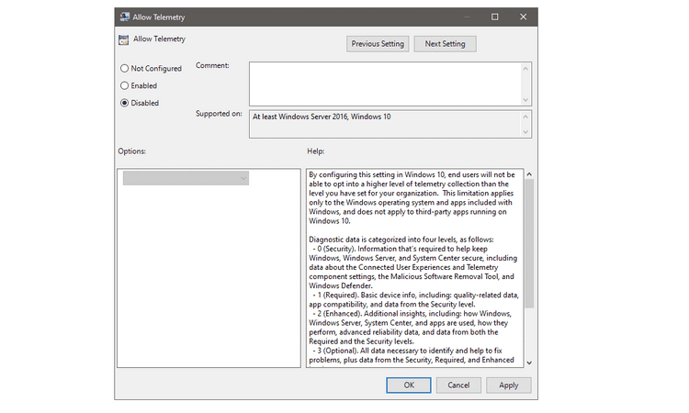Click the Apply button

point(508,385)
